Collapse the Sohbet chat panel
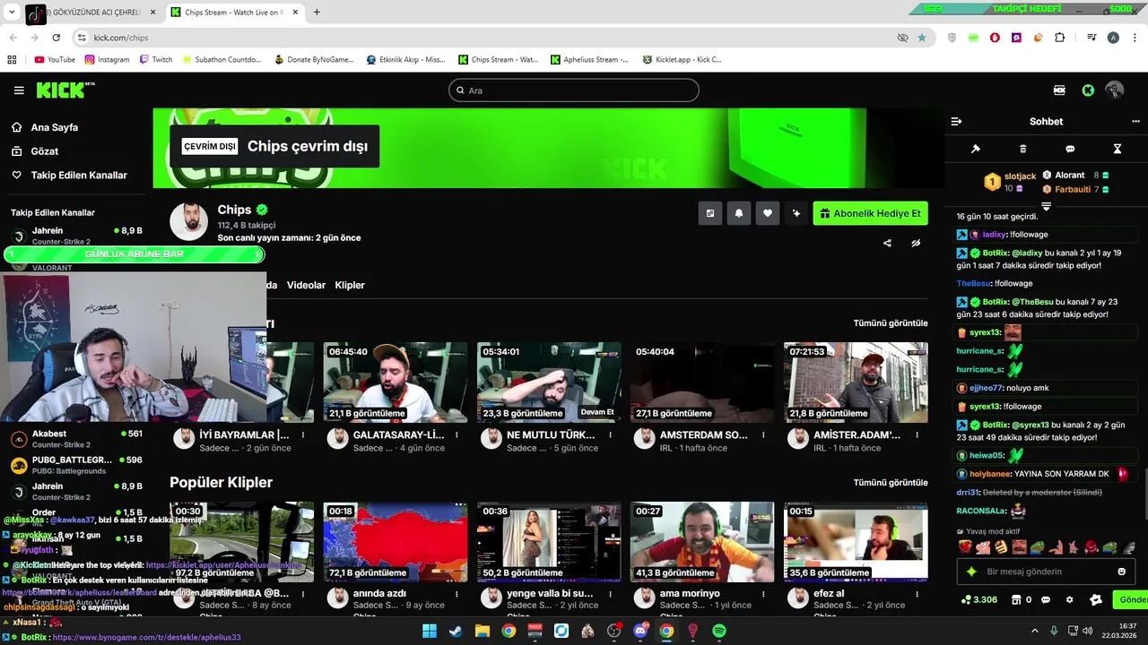The height and width of the screenshot is (645, 1148). 956,121
